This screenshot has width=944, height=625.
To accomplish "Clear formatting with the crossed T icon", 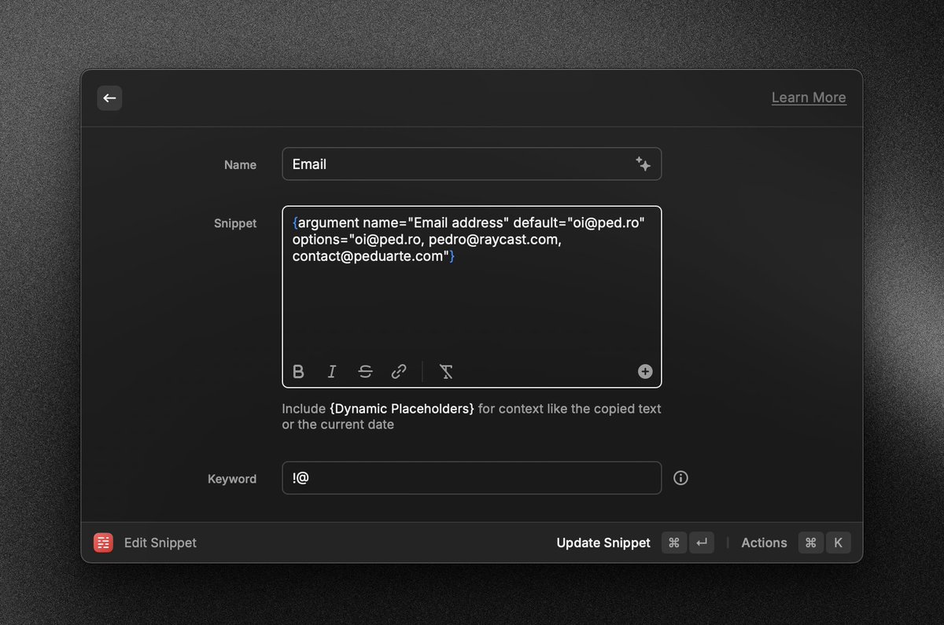I will coord(446,372).
